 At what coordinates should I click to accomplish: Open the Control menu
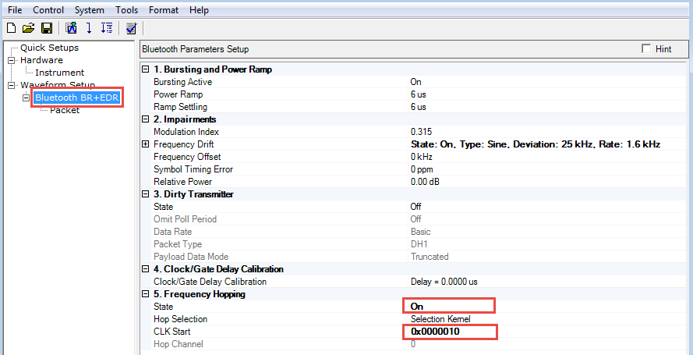(x=48, y=10)
